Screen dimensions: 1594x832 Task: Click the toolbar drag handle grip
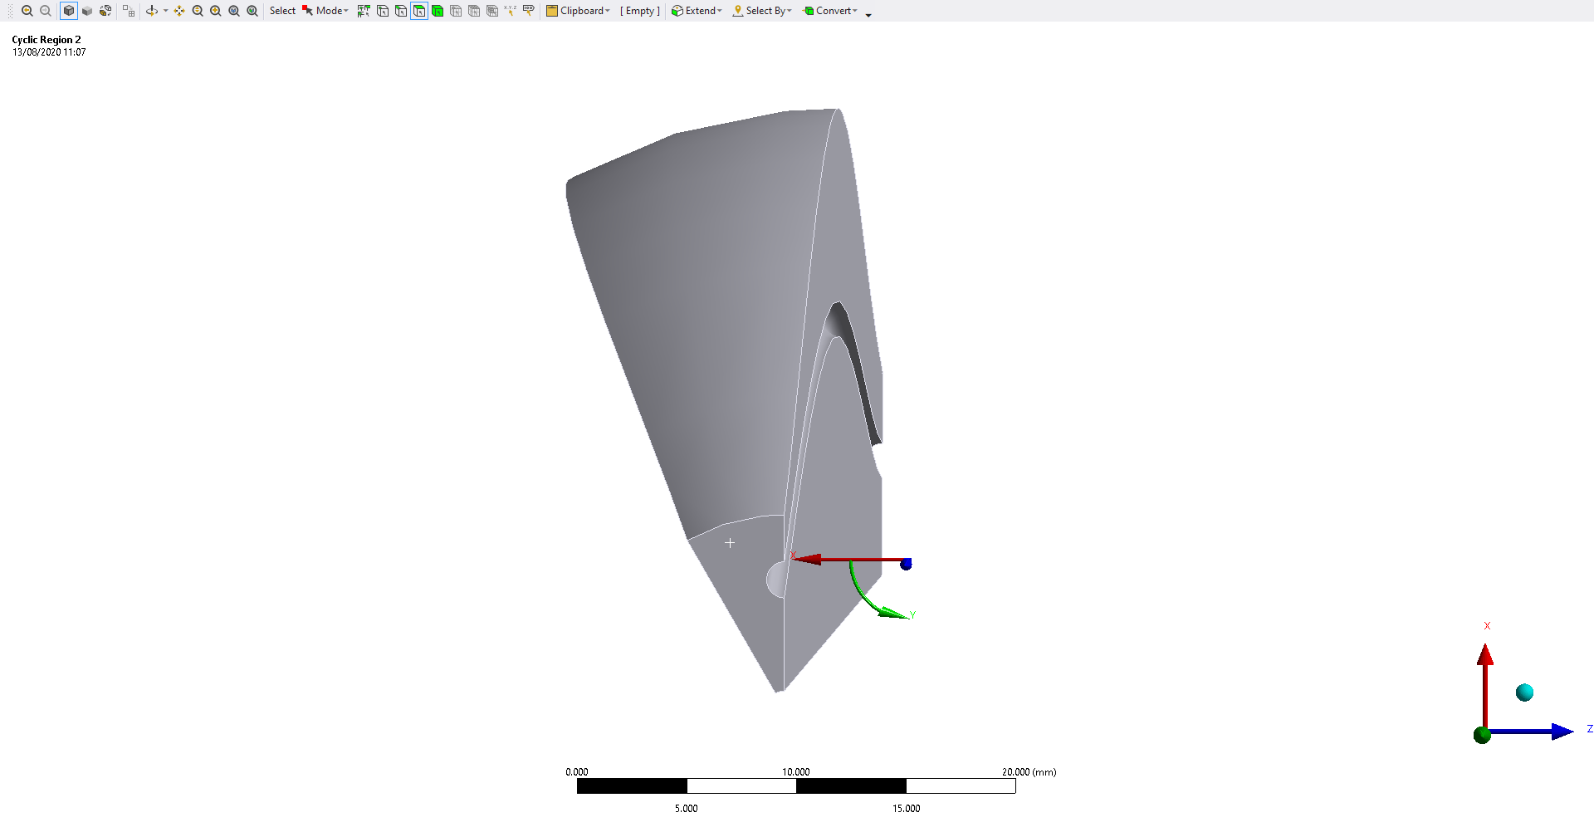11,11
